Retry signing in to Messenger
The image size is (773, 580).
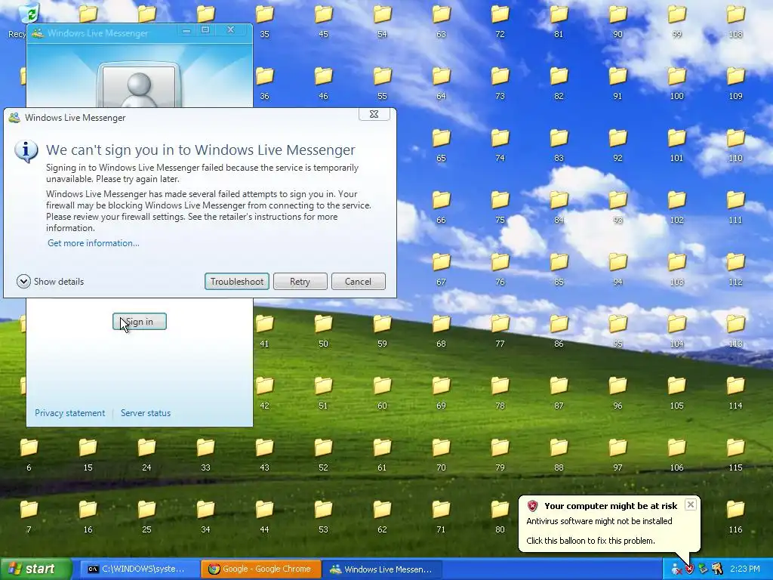click(x=300, y=281)
